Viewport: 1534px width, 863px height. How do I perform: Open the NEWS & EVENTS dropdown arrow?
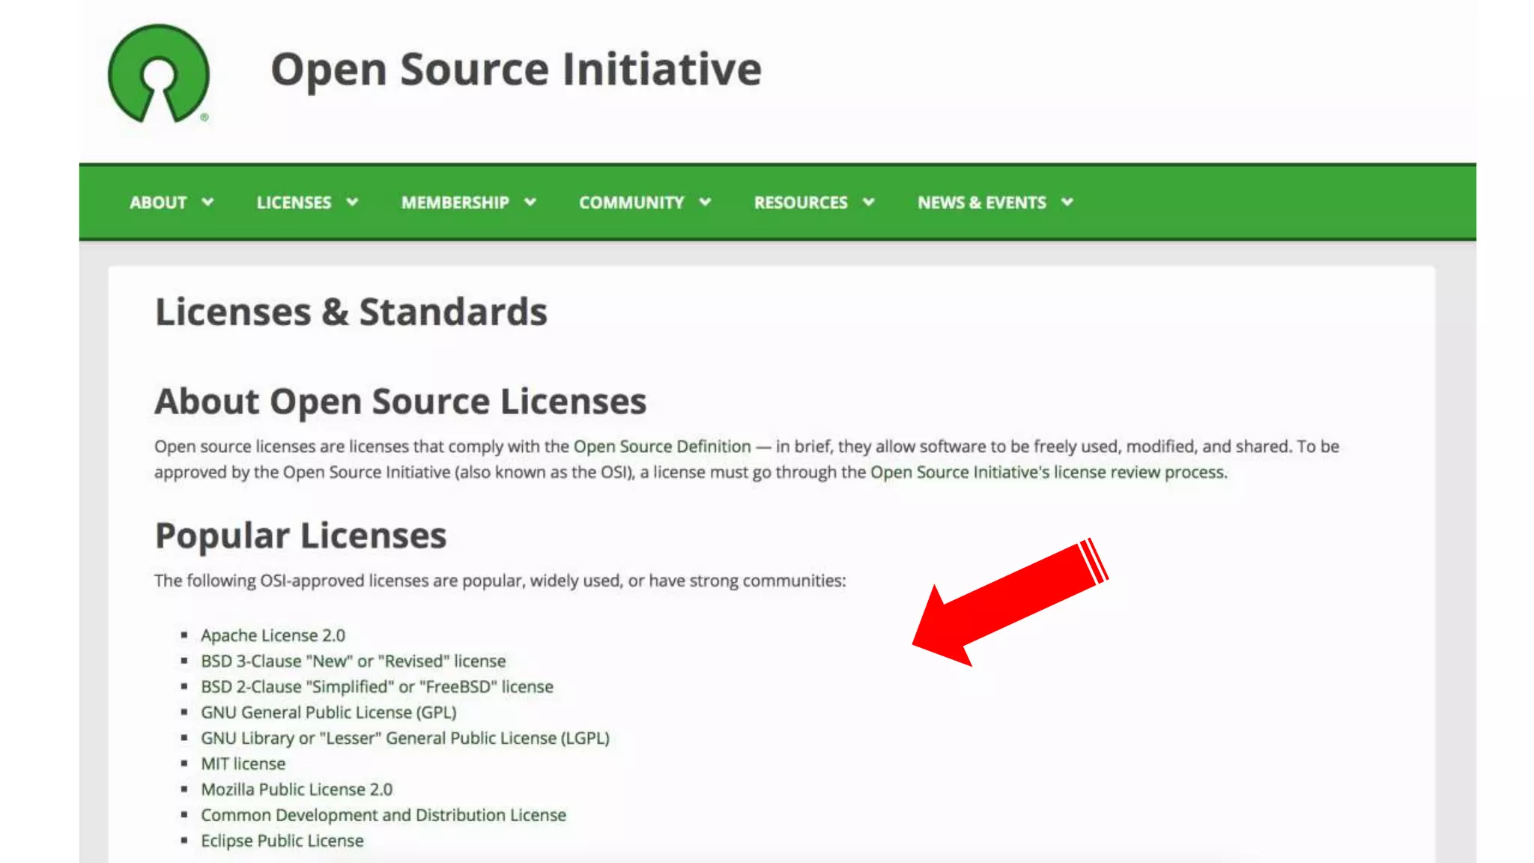point(1067,202)
